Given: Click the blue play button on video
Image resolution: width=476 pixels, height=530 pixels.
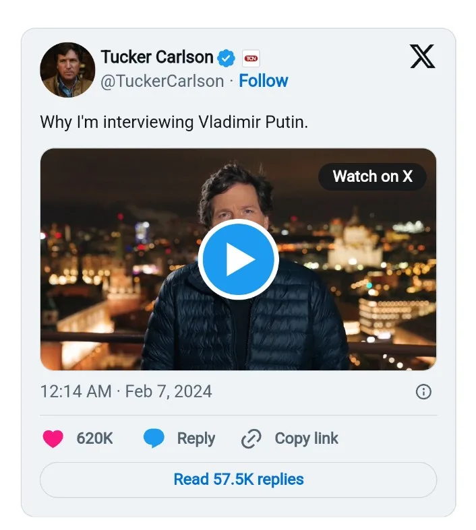Looking at the screenshot, I should click(x=238, y=260).
